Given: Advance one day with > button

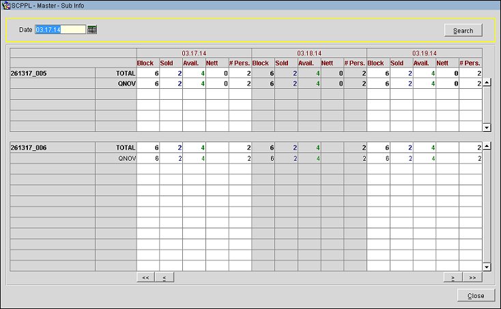Looking at the screenshot, I should pos(453,277).
